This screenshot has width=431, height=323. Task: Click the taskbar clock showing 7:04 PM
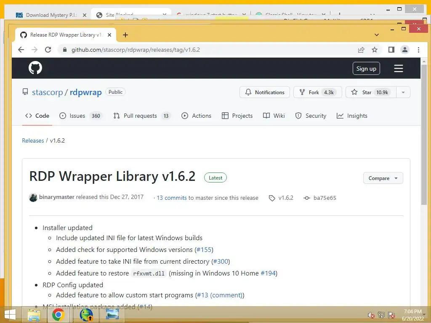point(412,315)
